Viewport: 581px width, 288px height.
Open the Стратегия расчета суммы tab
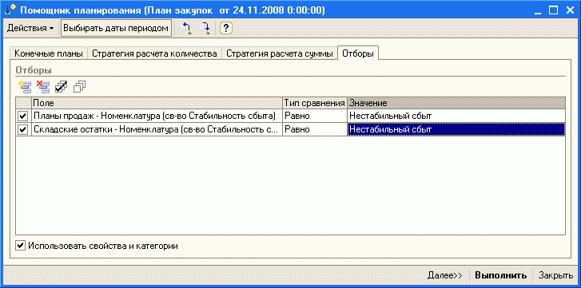coord(280,53)
